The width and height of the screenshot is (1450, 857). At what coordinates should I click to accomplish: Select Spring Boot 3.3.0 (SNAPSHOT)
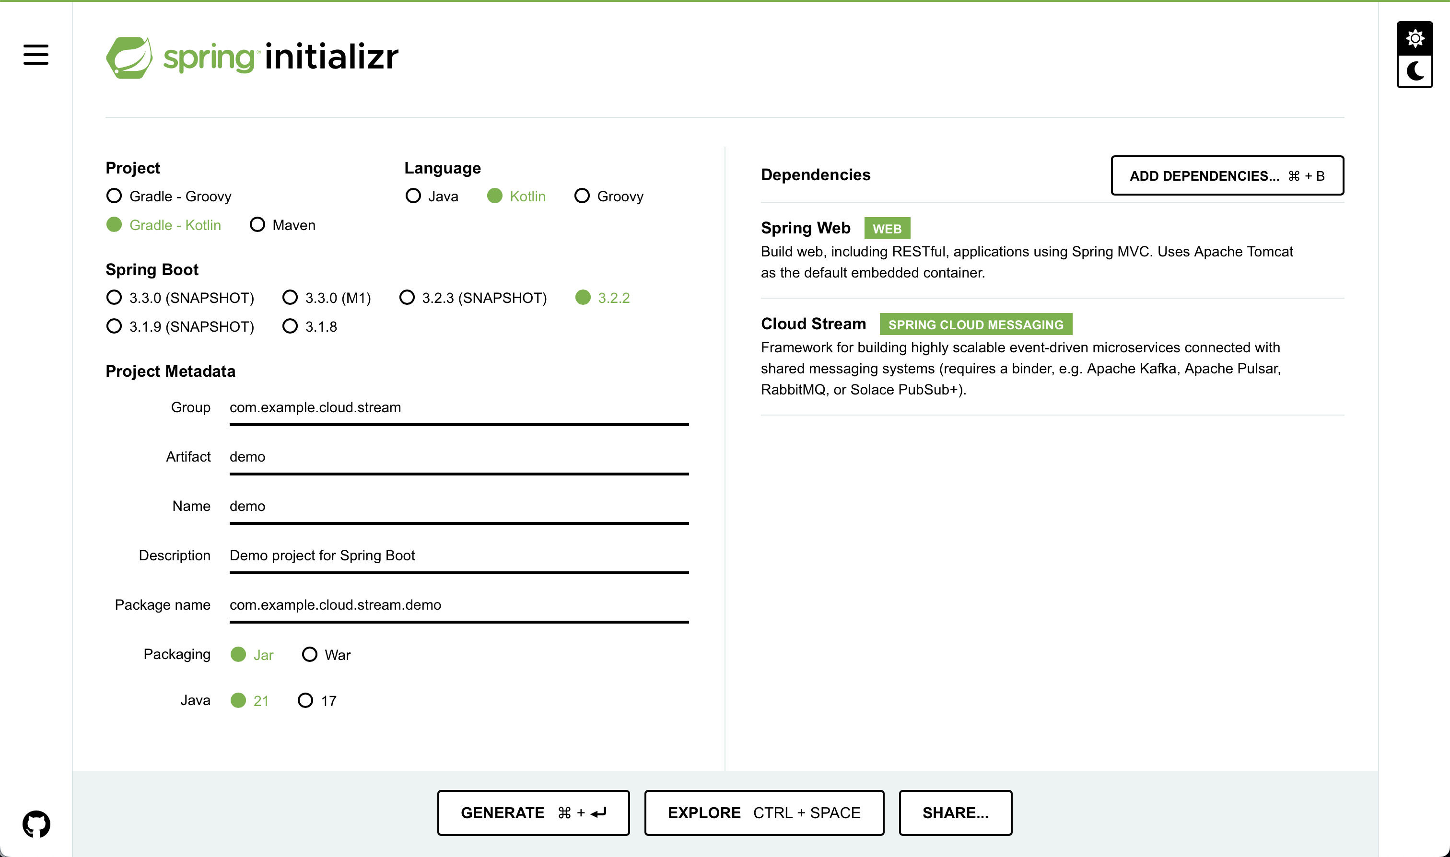tap(180, 298)
